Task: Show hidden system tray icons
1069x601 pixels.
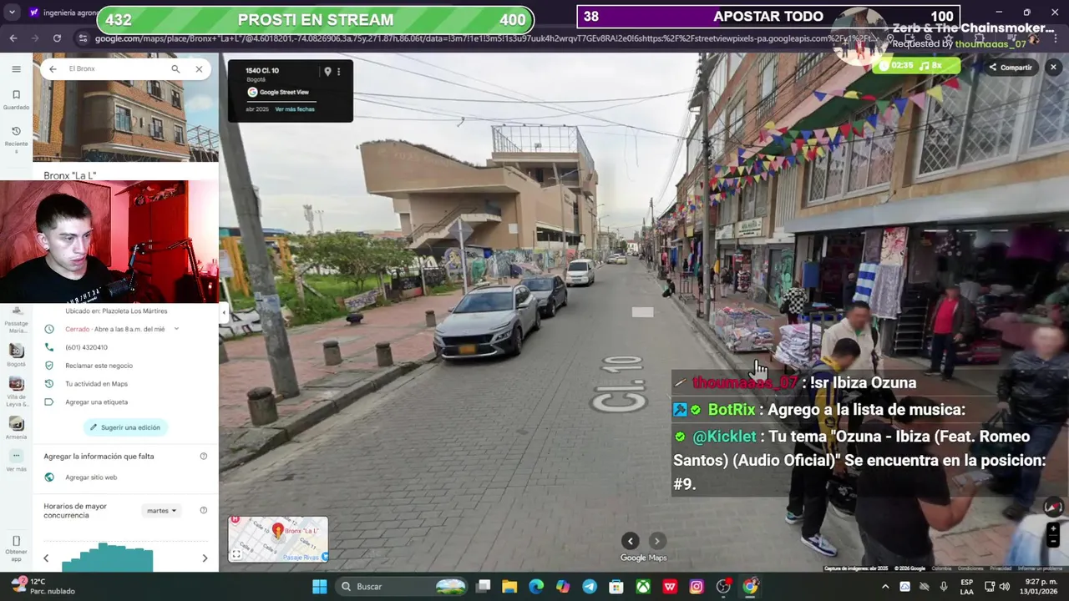Action: click(885, 587)
